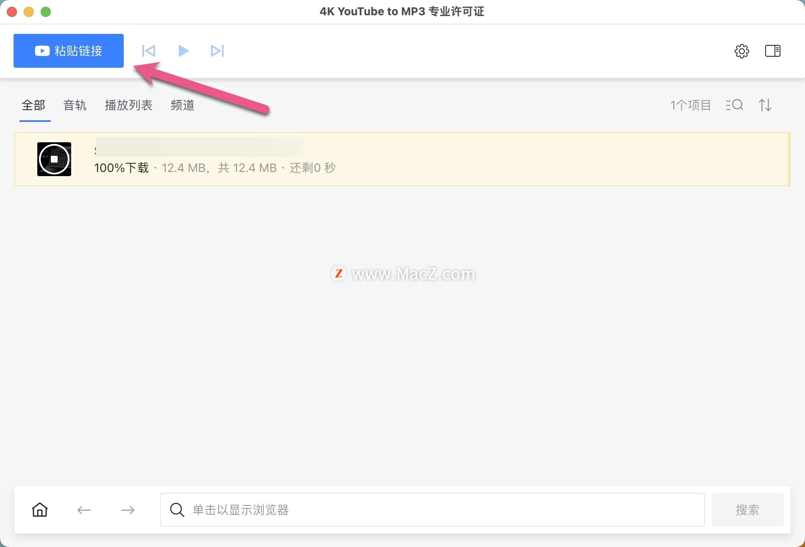Click the browser forward arrow

click(x=128, y=510)
